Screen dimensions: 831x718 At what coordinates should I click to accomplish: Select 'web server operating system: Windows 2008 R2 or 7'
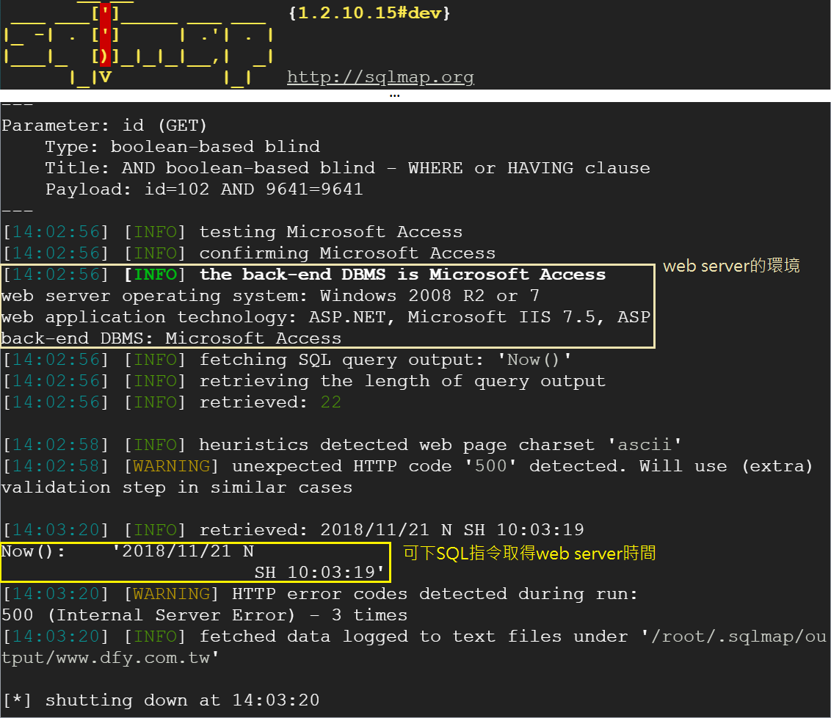270,296
